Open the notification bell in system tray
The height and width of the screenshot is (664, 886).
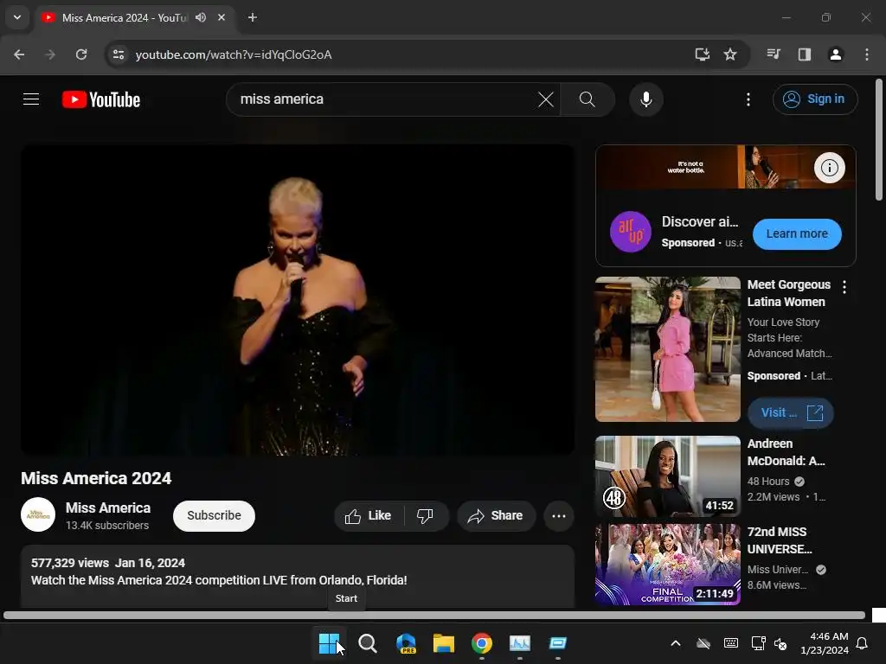pyautogui.click(x=863, y=643)
